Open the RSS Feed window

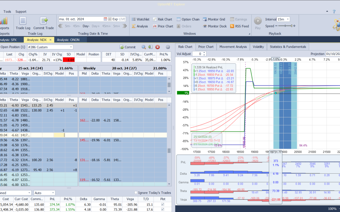pyautogui.click(x=239, y=26)
